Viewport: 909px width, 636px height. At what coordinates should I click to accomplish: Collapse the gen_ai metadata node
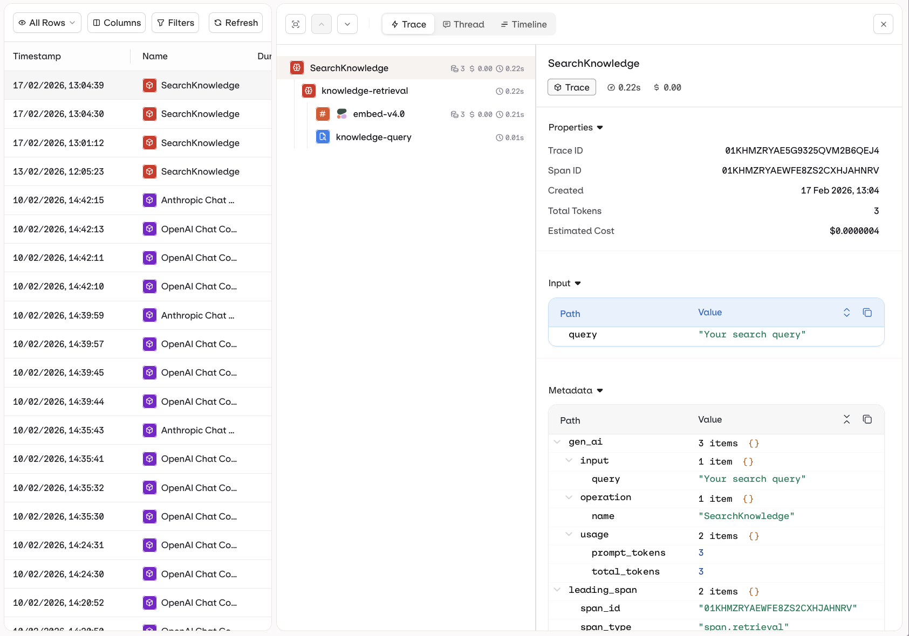(557, 442)
